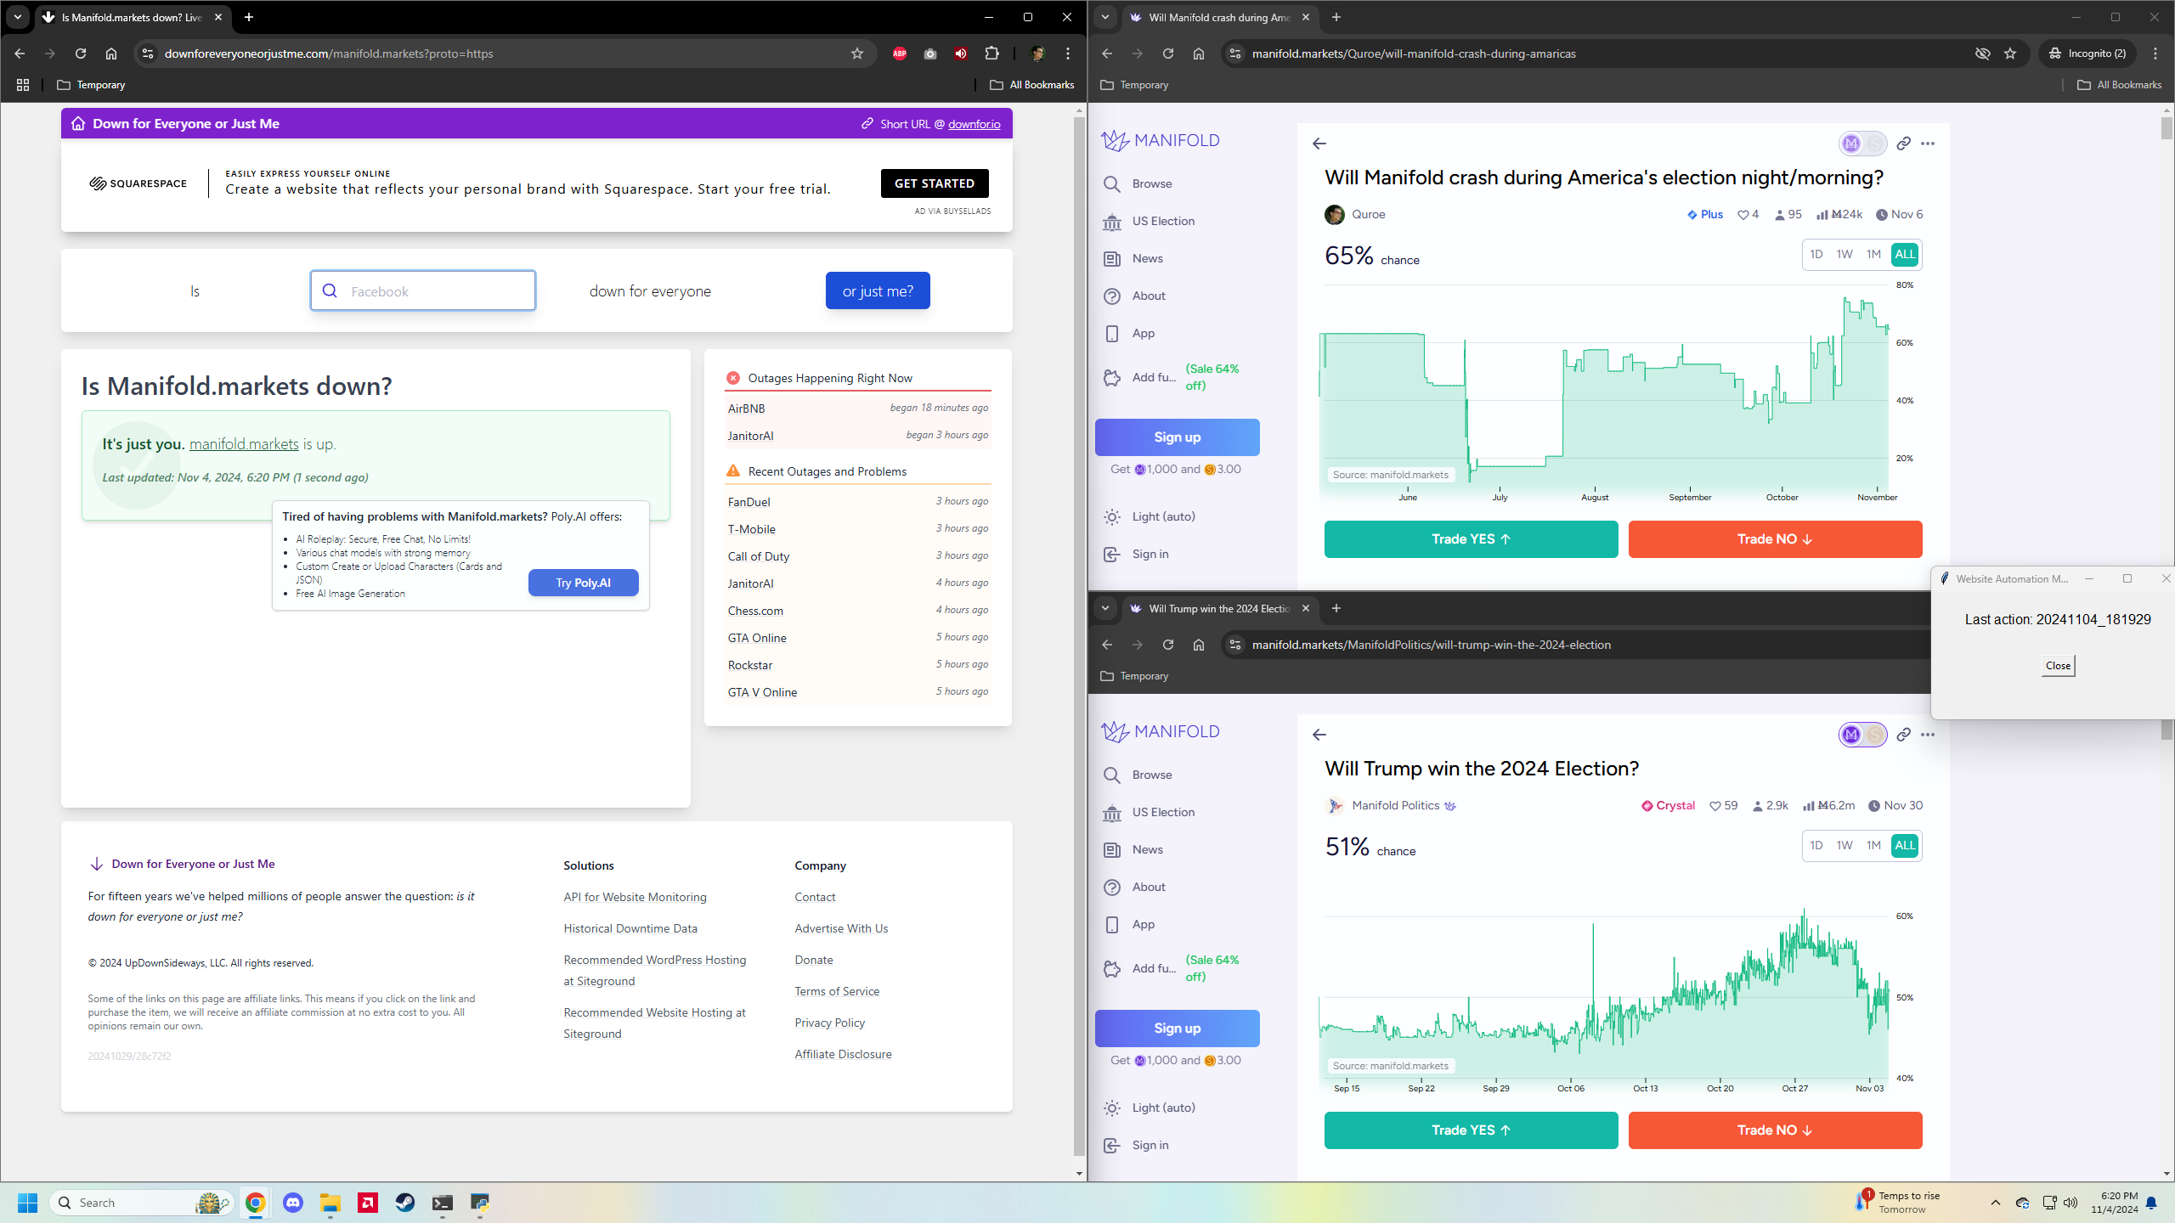Switch to Will Trump win the 2024 Election tab
2175x1223 pixels.
pos(1219,608)
